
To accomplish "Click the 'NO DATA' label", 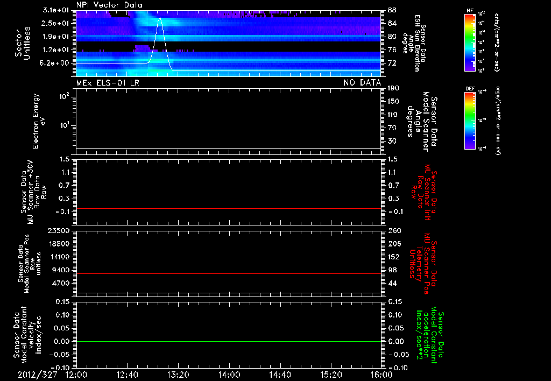I will click(x=362, y=82).
